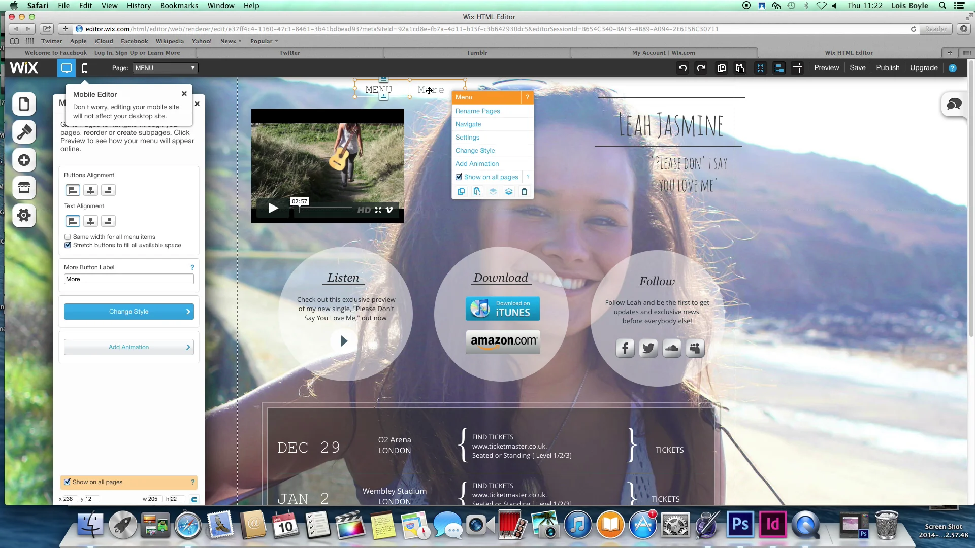
Task: Delete menu via trash icon in popup
Action: (x=525, y=192)
